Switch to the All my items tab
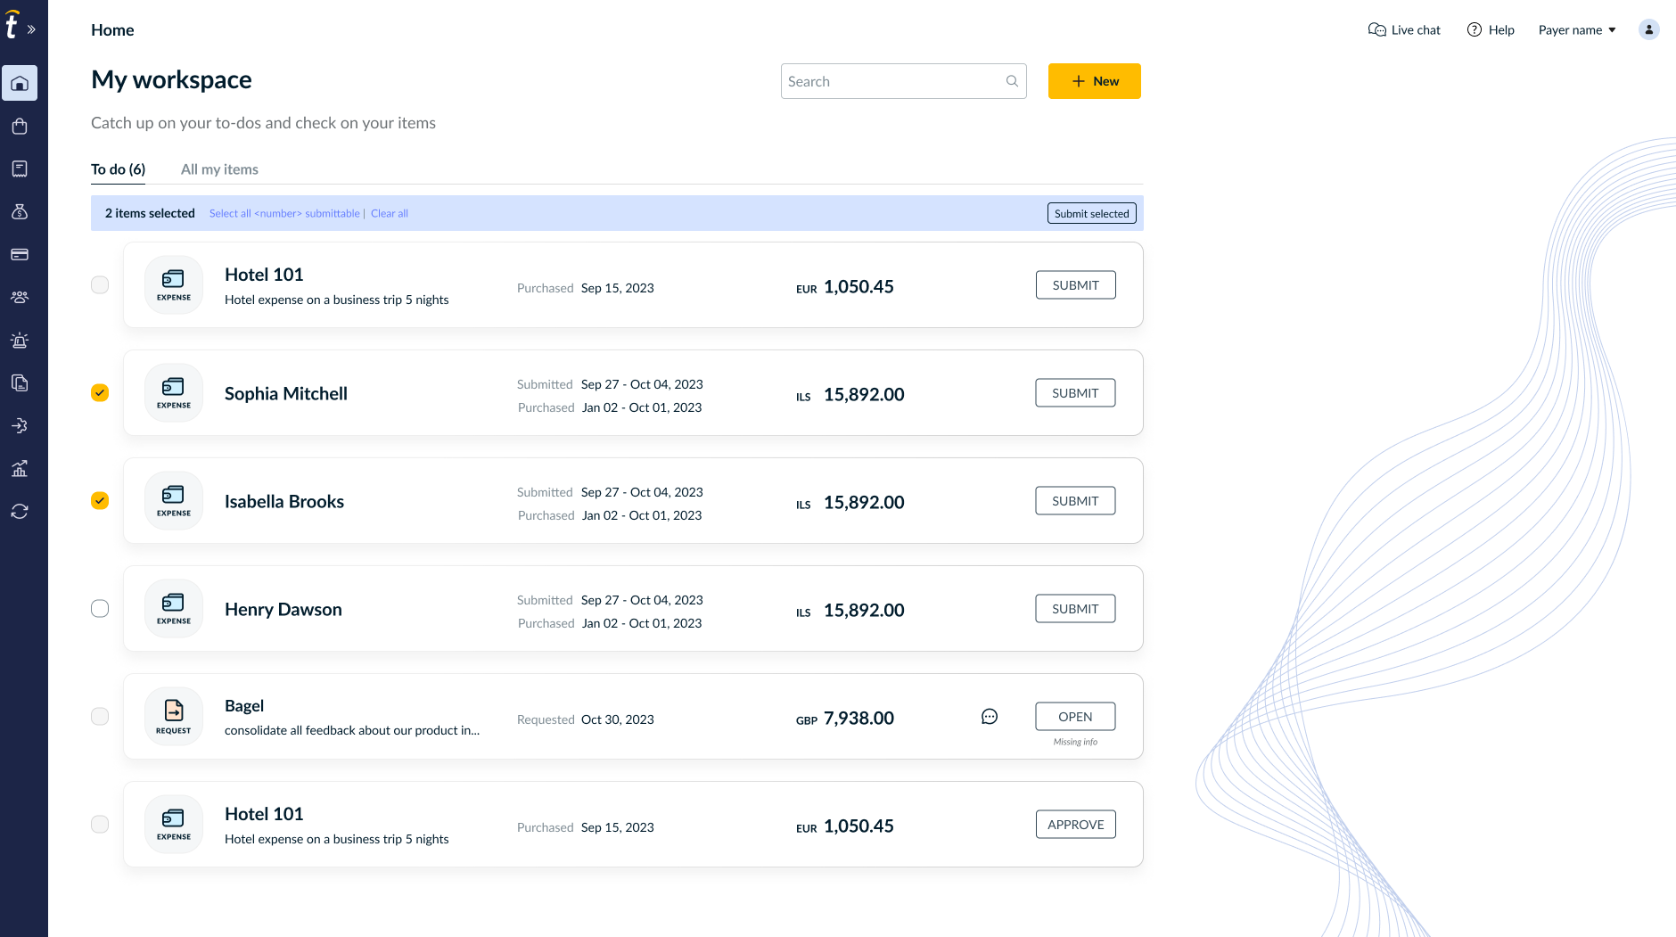The image size is (1676, 937). [219, 168]
